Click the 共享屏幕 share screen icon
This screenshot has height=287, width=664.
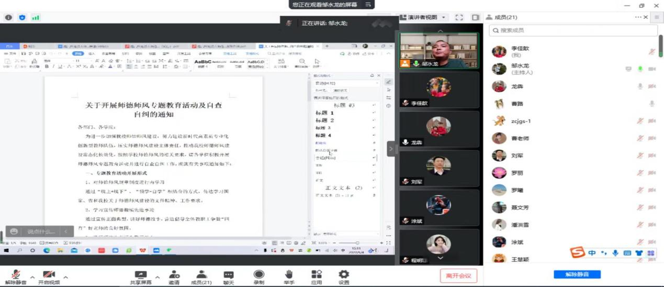[140, 275]
